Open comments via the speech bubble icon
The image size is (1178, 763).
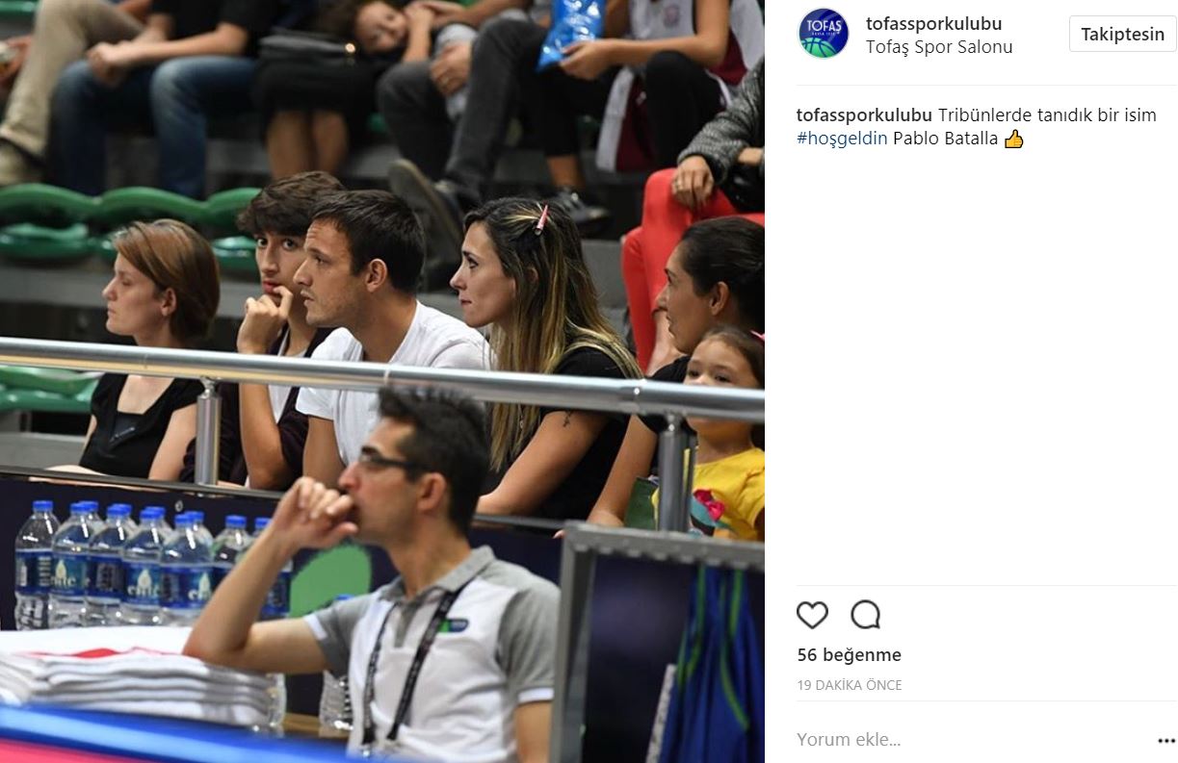click(x=865, y=614)
